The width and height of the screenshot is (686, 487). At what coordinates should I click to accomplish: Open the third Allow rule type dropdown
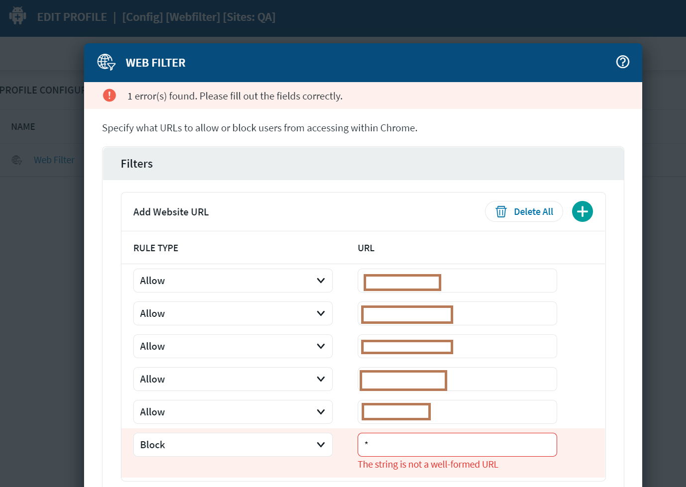tap(233, 346)
